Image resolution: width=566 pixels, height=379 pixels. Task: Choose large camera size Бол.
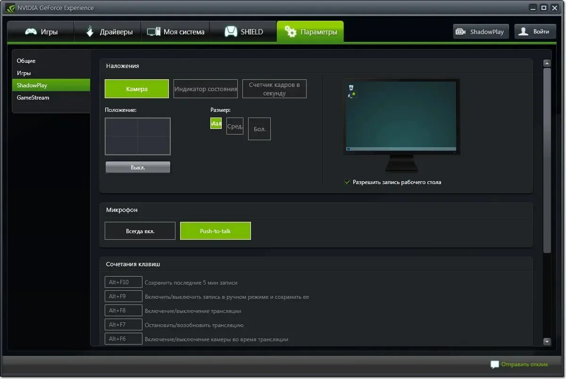[259, 129]
